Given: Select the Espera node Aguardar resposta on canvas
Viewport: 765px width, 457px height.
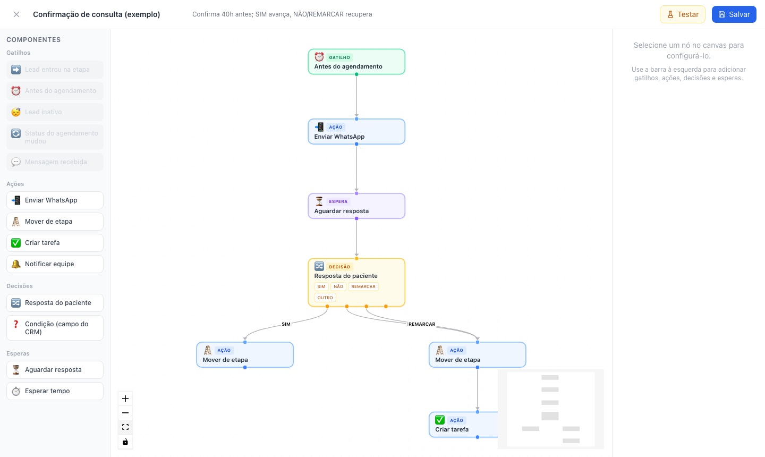Looking at the screenshot, I should 356,206.
